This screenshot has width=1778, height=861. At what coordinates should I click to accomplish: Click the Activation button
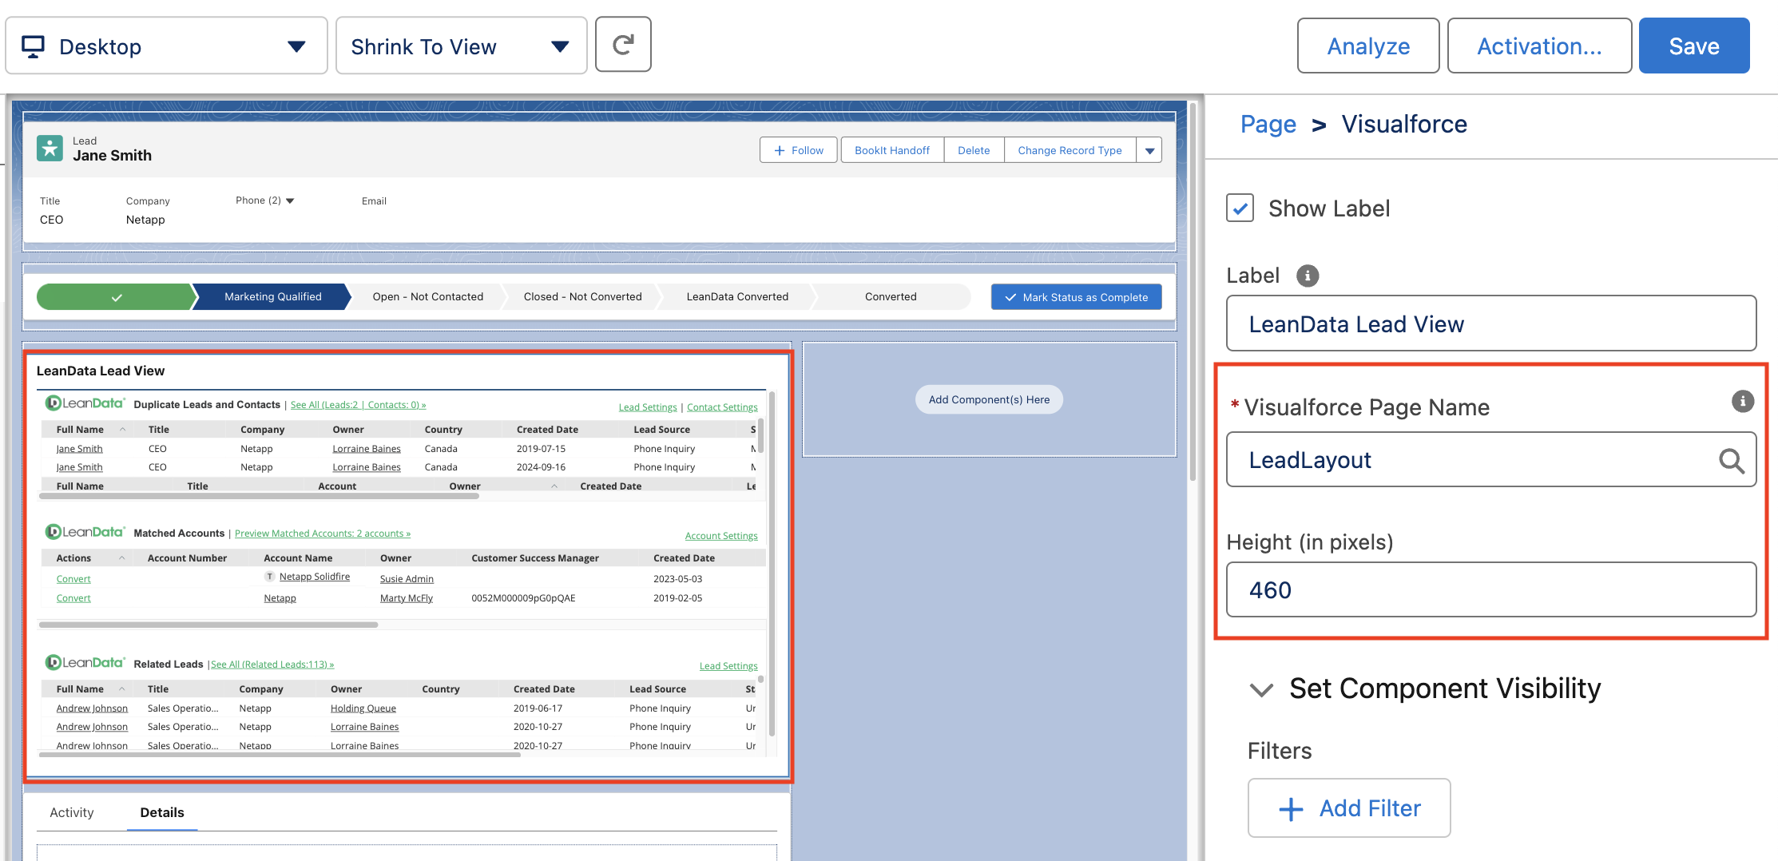pyautogui.click(x=1539, y=46)
